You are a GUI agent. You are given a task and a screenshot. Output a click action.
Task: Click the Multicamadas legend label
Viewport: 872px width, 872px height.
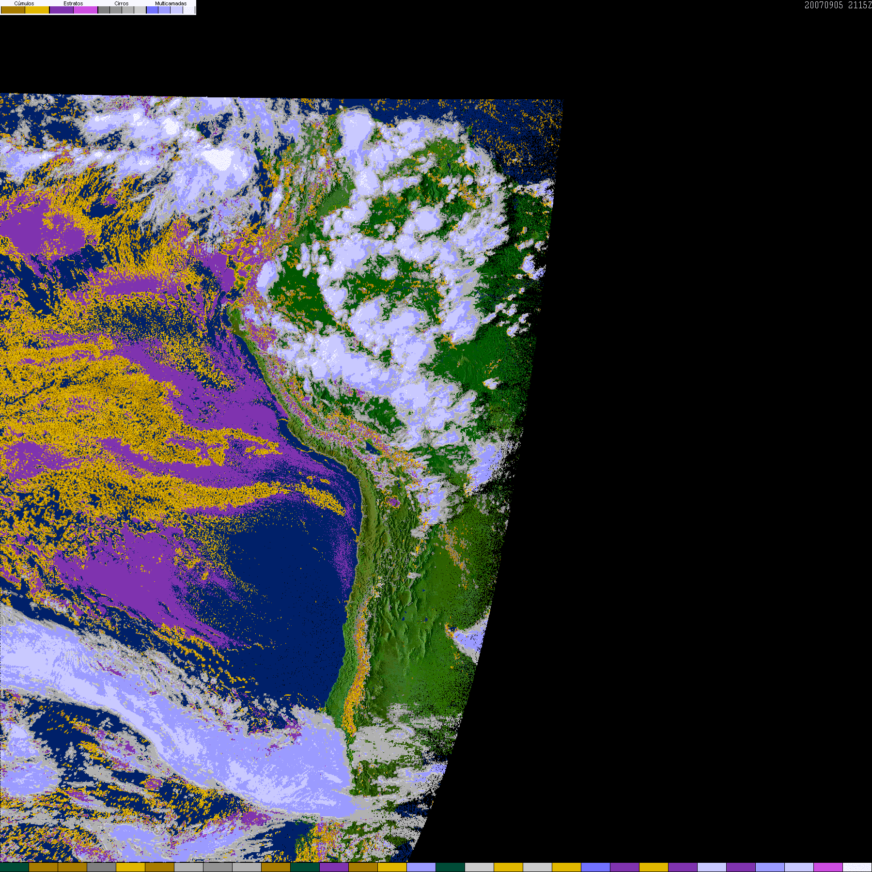(171, 3)
